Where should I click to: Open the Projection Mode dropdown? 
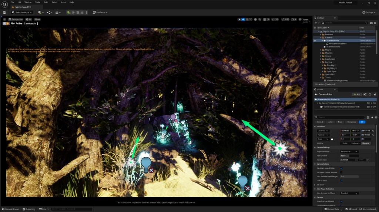[x=349, y=151]
